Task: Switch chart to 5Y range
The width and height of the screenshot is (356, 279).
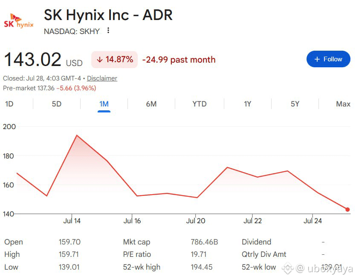Action: [x=295, y=104]
